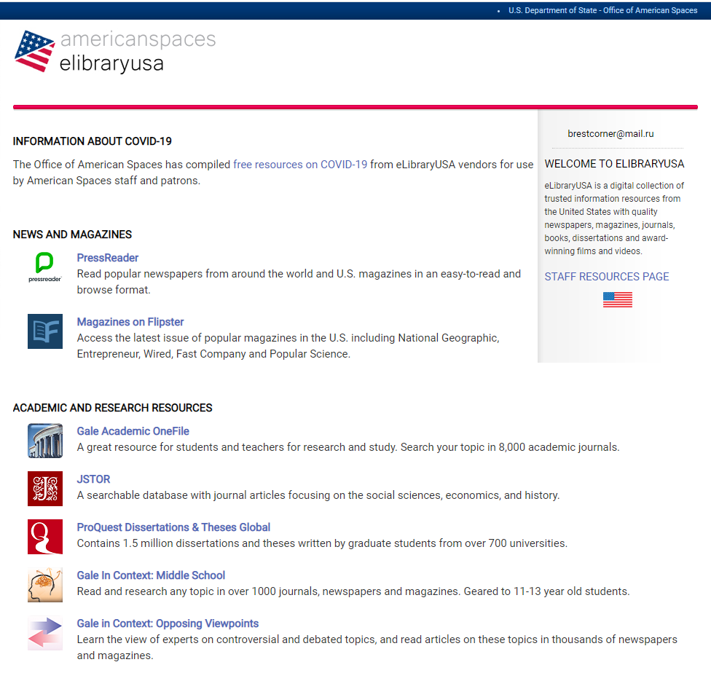The width and height of the screenshot is (711, 689).
Task: Click the JSTOR description about social sciences
Action: (318, 495)
